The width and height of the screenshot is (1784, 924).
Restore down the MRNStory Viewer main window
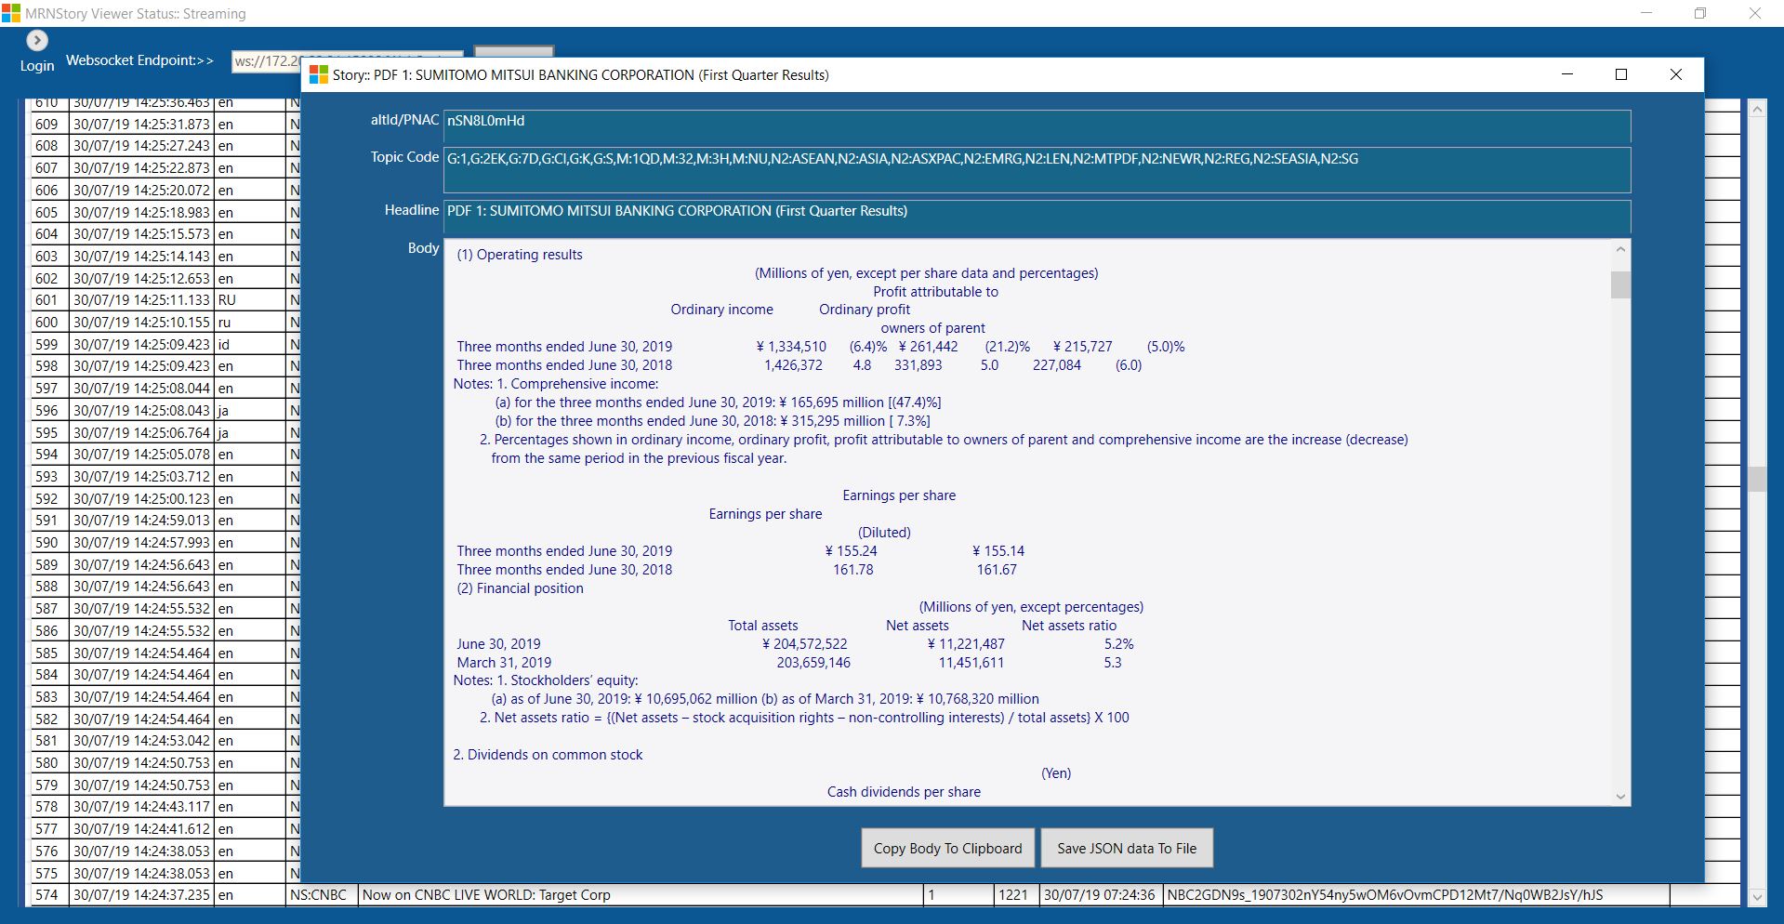point(1700,13)
